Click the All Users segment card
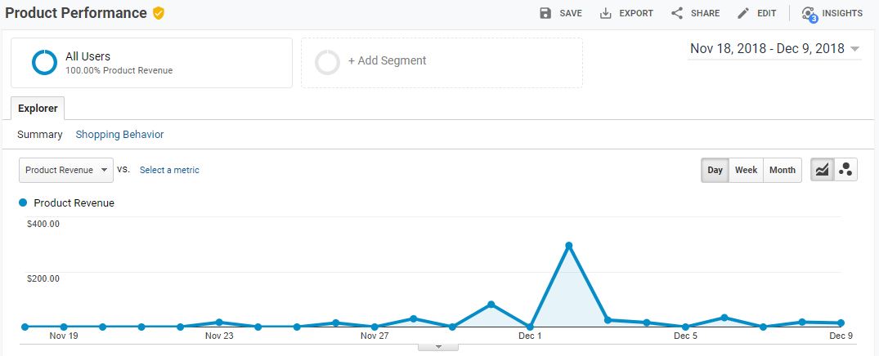This screenshot has height=356, width=879. point(151,63)
